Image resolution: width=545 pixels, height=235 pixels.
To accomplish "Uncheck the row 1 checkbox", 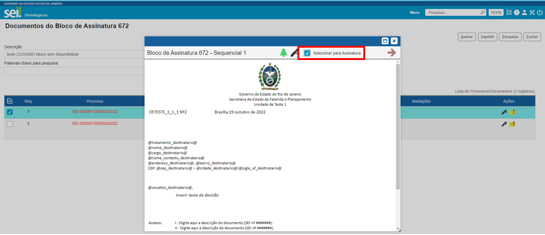I will click(x=10, y=112).
